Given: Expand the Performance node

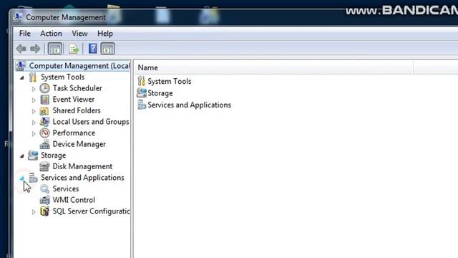Looking at the screenshot, I should [x=34, y=134].
